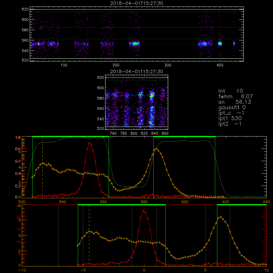The width and height of the screenshot is (273, 273).
Task: Select the 'ipt1 530' parameter line
Action: click(230, 118)
